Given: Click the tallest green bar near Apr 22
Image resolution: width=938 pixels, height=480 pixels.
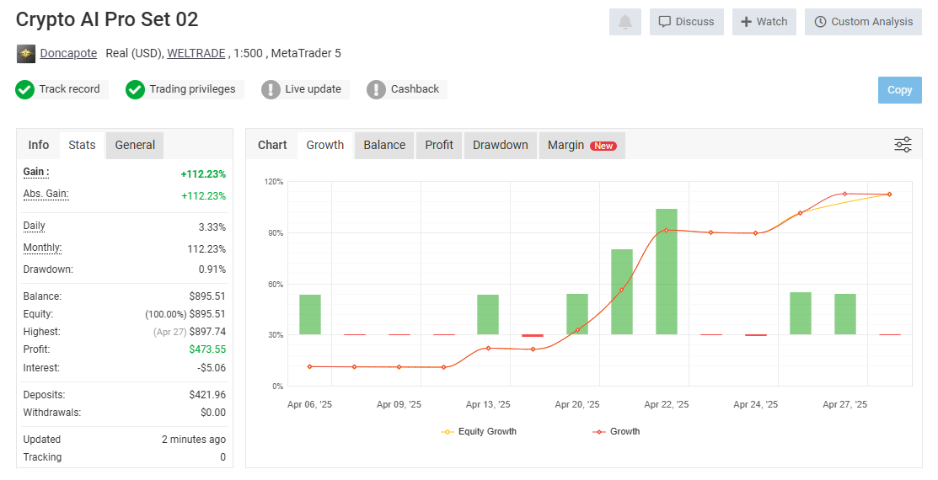Looking at the screenshot, I should tap(667, 271).
